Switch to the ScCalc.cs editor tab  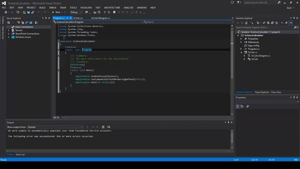78,18
